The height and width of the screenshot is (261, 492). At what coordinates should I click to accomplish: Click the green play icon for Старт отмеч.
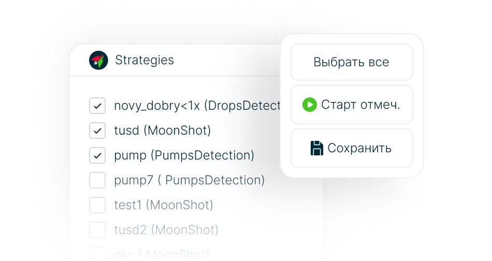pos(309,105)
